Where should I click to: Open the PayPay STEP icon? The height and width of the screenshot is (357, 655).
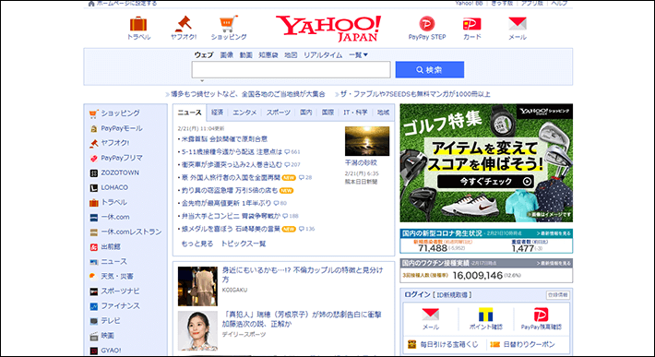click(x=427, y=24)
